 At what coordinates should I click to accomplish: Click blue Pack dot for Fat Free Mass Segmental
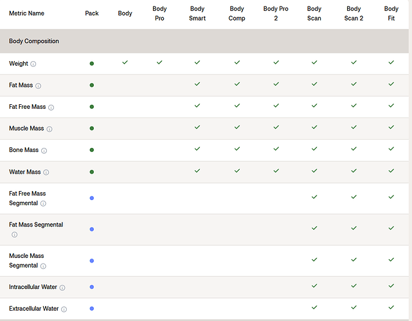pos(92,198)
